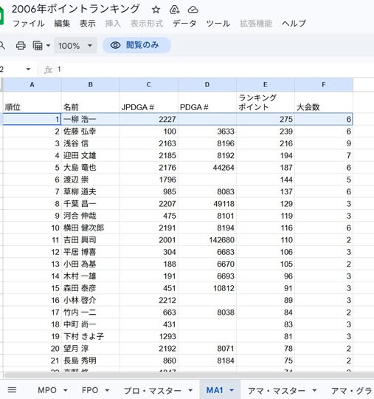The height and width of the screenshot is (399, 374).
Task: Open the name box dropdown arrow
Action: point(28,69)
